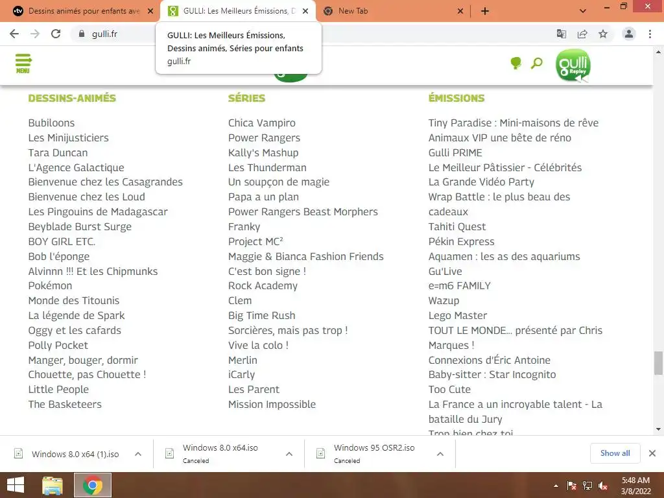
Task: Expand options for canceled Windows 8.0 x64.iso download
Action: pos(289,454)
